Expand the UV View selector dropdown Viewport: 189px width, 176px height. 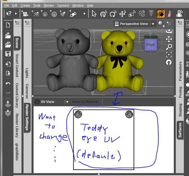(67, 102)
